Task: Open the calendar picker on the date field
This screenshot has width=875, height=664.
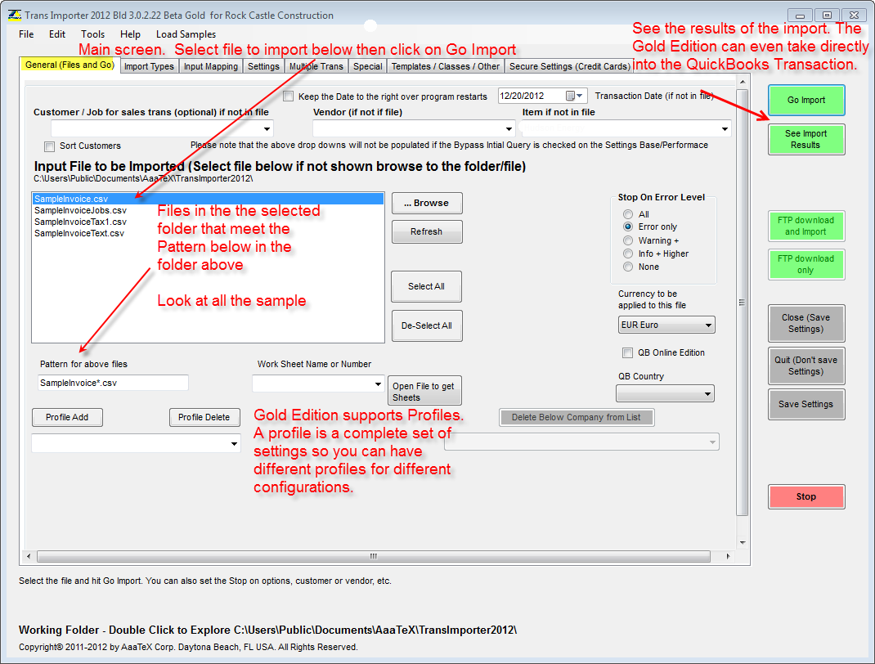Action: [574, 96]
